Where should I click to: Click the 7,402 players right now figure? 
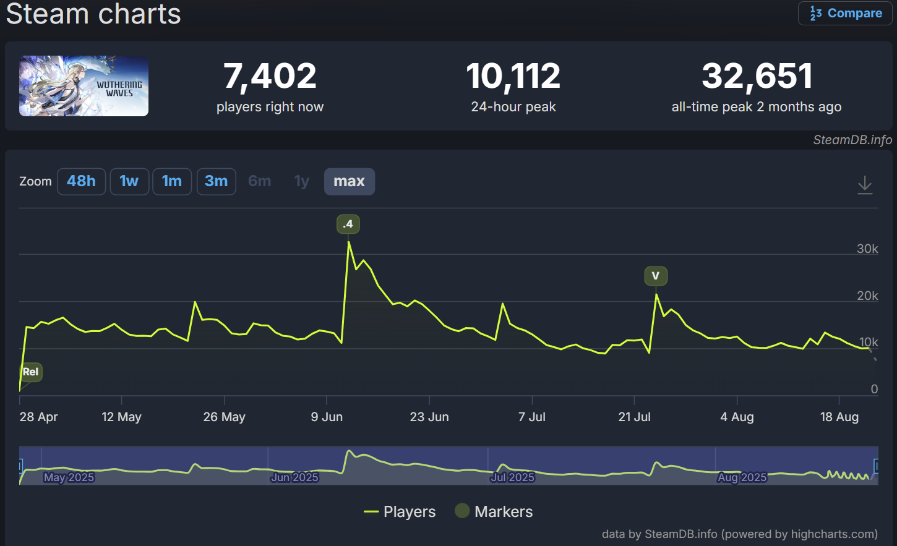[270, 75]
